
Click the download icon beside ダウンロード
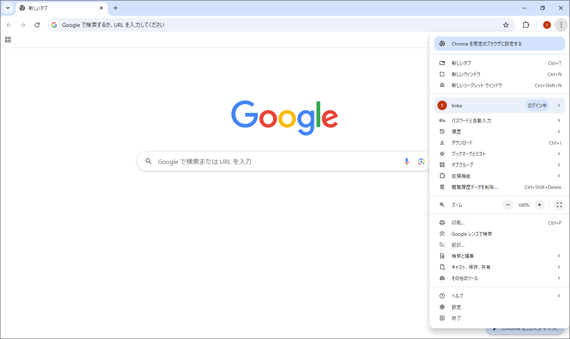click(442, 143)
